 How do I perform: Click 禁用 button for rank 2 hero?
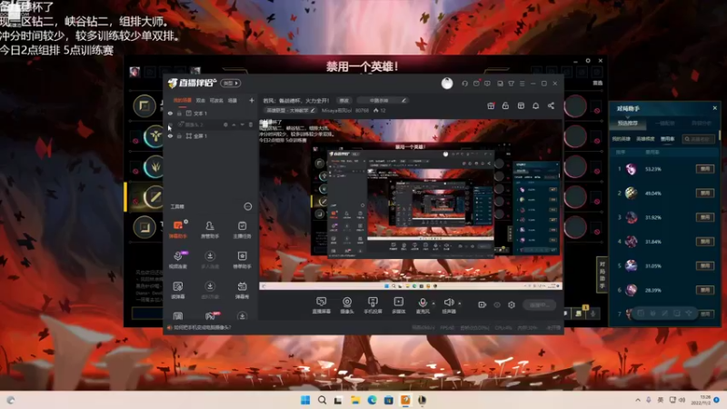click(705, 193)
